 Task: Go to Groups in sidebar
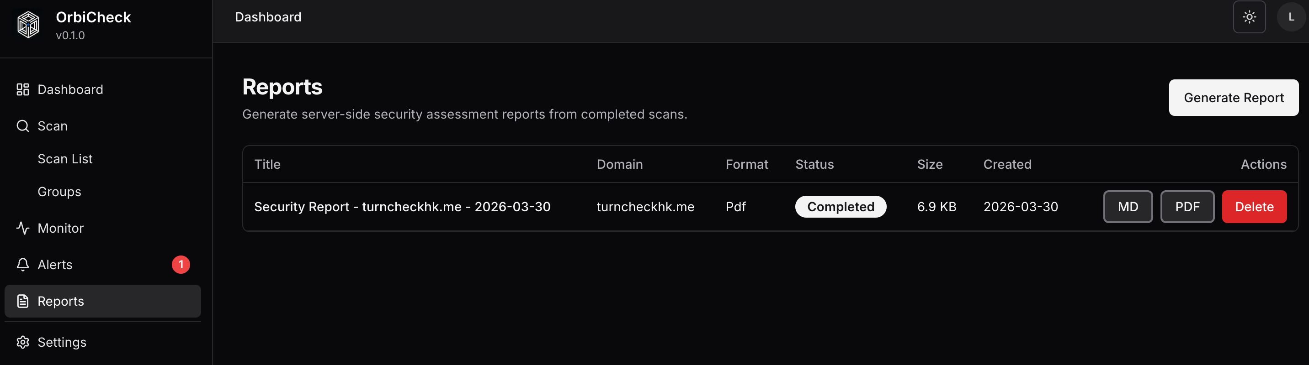pos(59,192)
